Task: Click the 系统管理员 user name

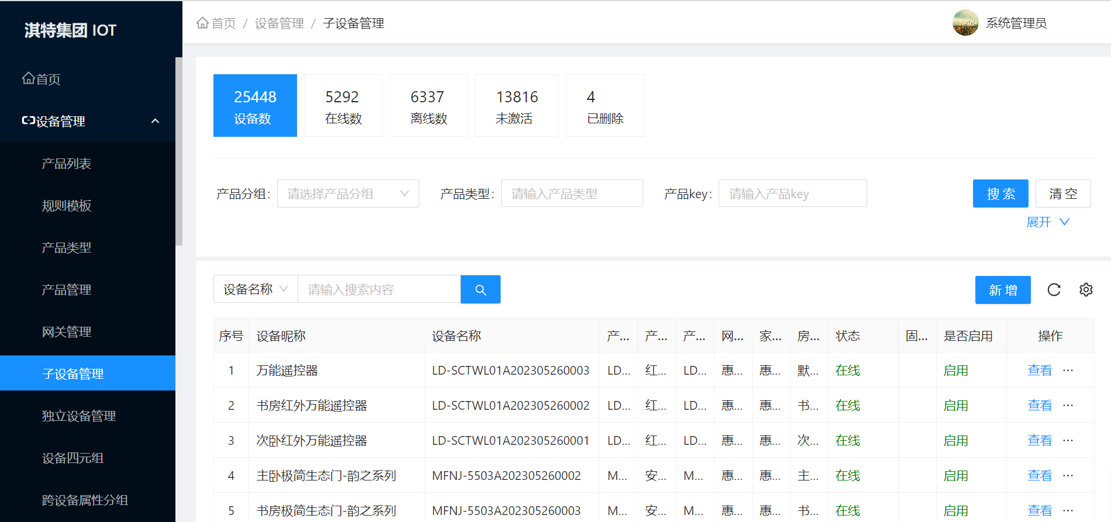Action: (1016, 23)
